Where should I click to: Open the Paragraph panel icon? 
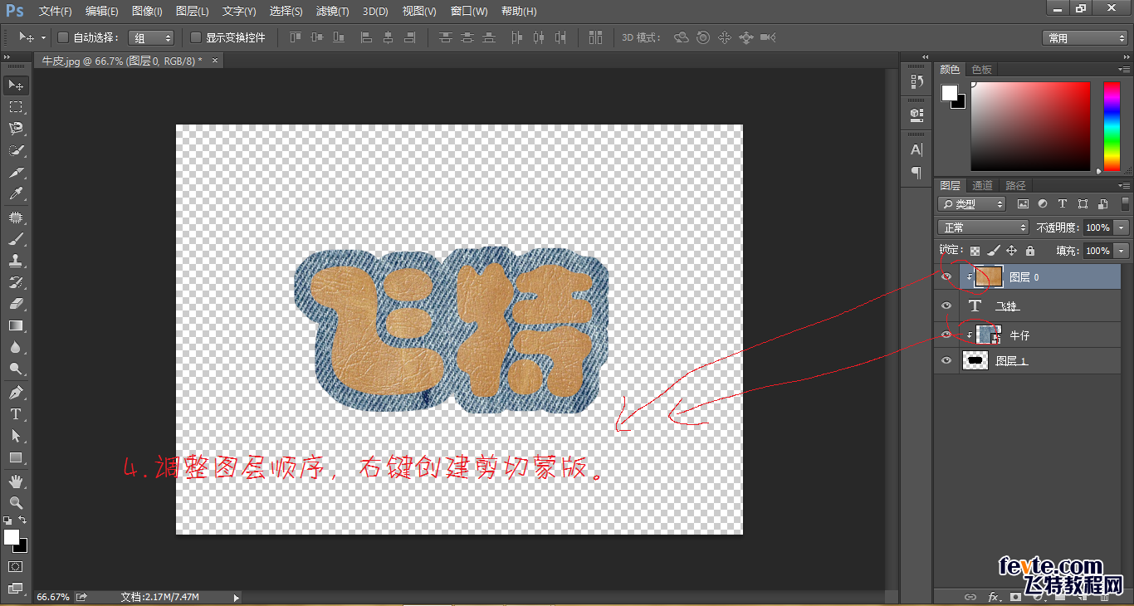click(916, 172)
